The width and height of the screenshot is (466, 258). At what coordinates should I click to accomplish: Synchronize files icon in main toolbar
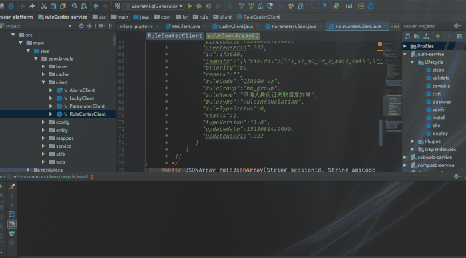point(11,6)
